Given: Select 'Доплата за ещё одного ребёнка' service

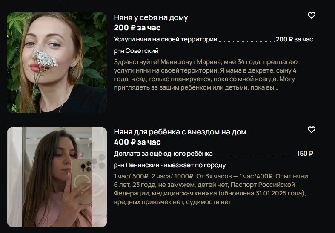Looking at the screenshot, I should pyautogui.click(x=163, y=154).
